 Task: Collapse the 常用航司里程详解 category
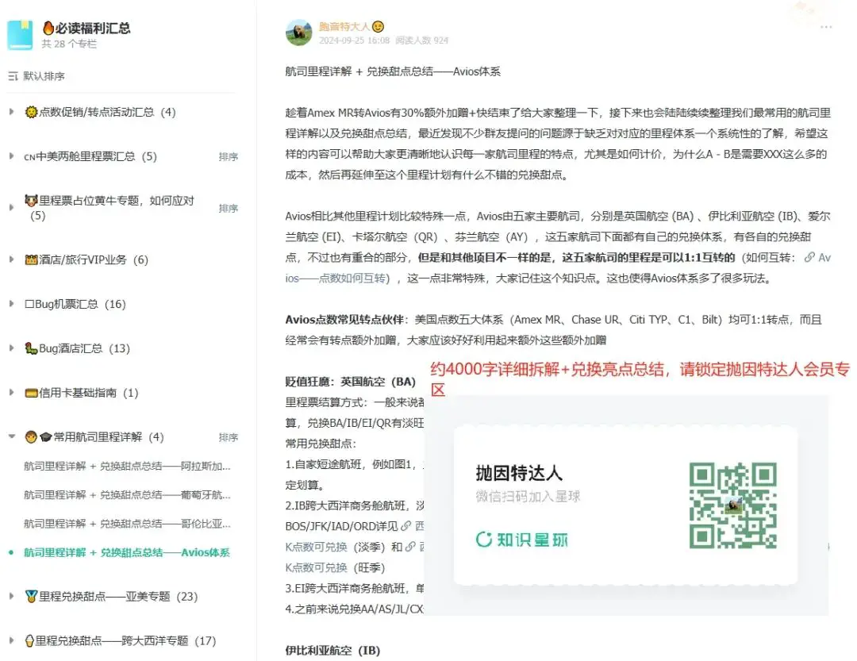coord(10,436)
